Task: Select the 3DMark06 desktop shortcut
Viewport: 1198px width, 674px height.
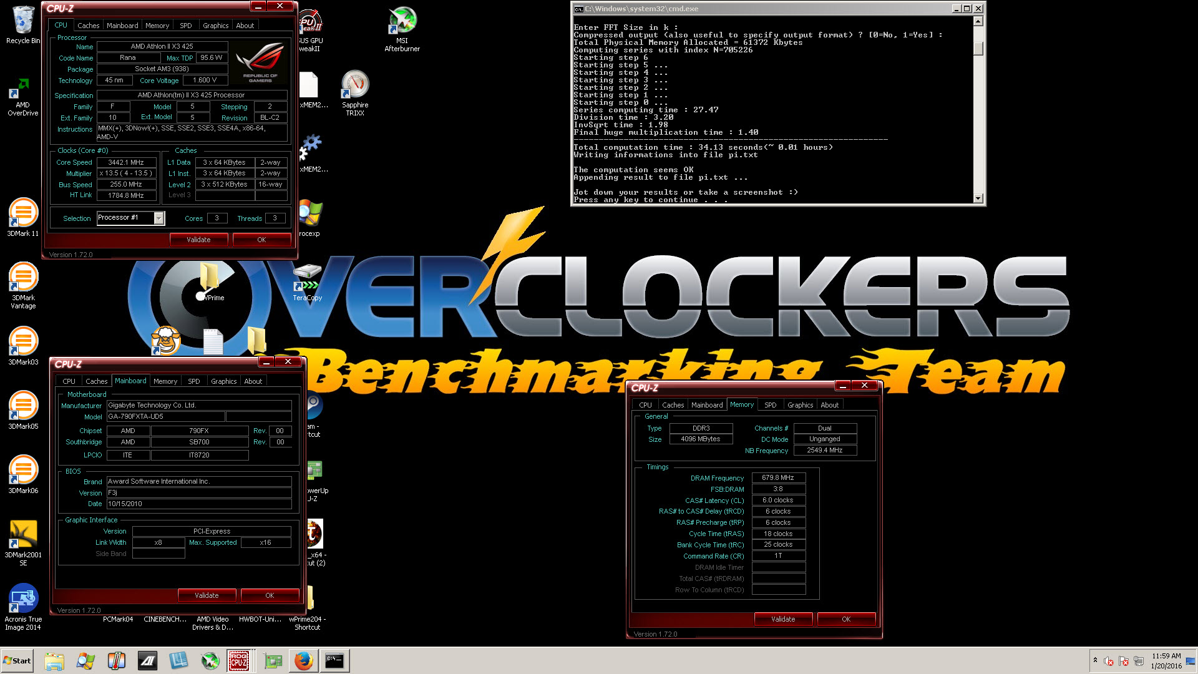Action: point(23,474)
